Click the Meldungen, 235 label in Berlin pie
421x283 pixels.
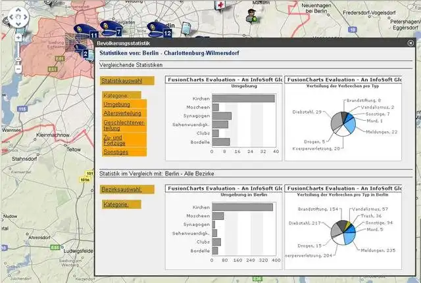tap(378, 250)
